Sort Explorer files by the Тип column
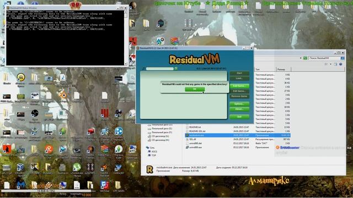This screenshot has width=353, height=198. 265,69
